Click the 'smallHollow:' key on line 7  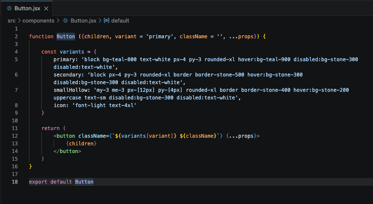pyautogui.click(x=72, y=90)
